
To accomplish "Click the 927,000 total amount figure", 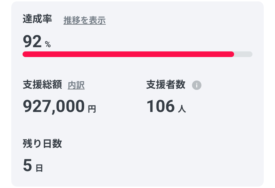I will point(54,107).
